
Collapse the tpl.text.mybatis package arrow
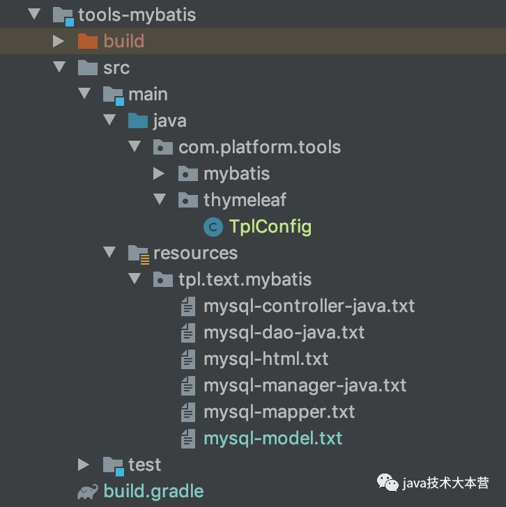click(x=135, y=279)
